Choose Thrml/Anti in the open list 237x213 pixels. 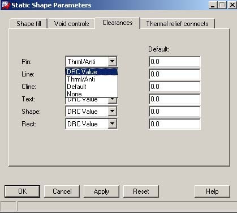tap(92, 79)
